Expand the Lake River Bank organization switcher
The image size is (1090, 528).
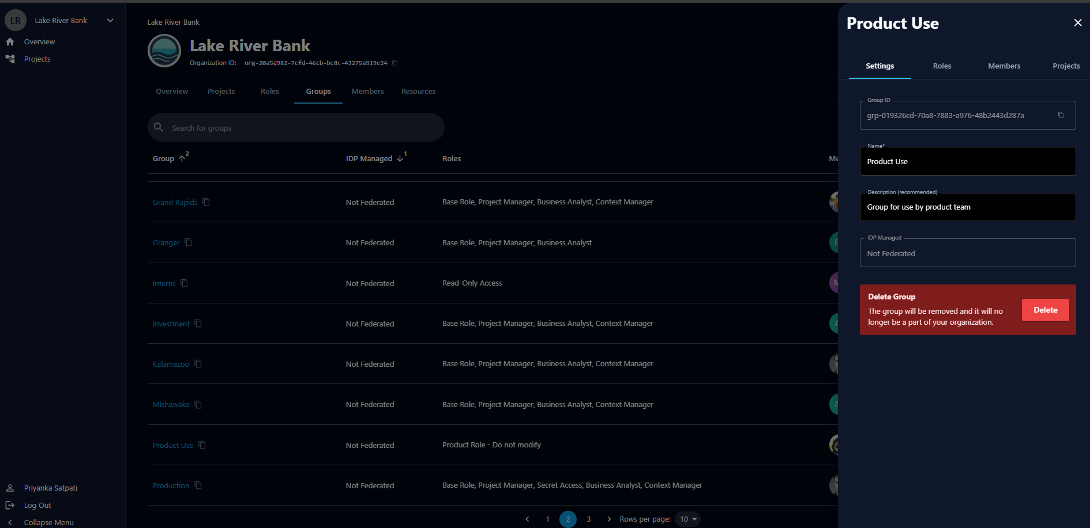click(110, 20)
